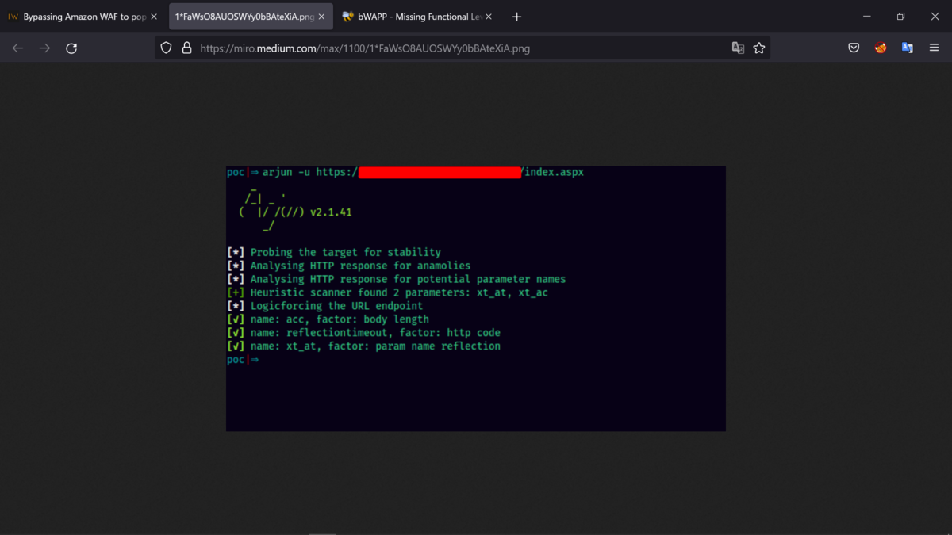The width and height of the screenshot is (952, 535).
Task: Save the page to Pocket
Action: pos(854,48)
